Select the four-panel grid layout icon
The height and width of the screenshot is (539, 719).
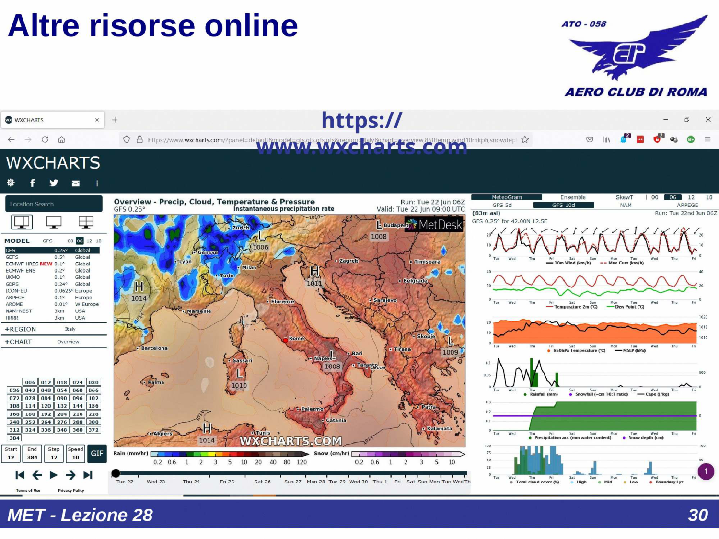click(x=86, y=222)
